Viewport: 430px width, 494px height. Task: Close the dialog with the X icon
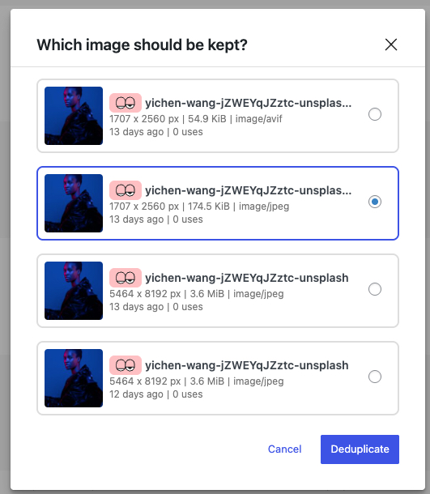click(x=391, y=45)
